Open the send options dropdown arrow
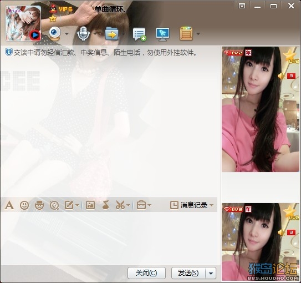 click(211, 273)
